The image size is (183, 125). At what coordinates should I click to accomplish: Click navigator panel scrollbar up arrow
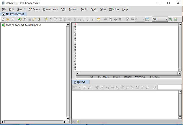click(x=68, y=24)
